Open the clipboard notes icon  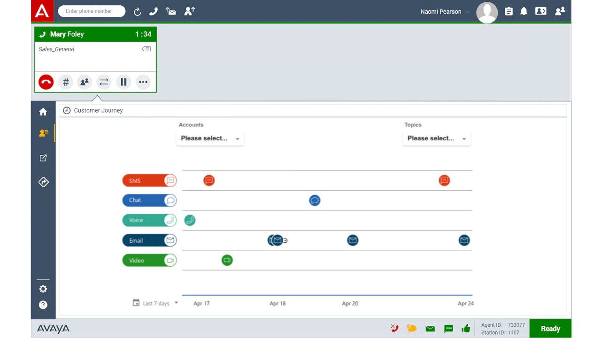pyautogui.click(x=509, y=11)
